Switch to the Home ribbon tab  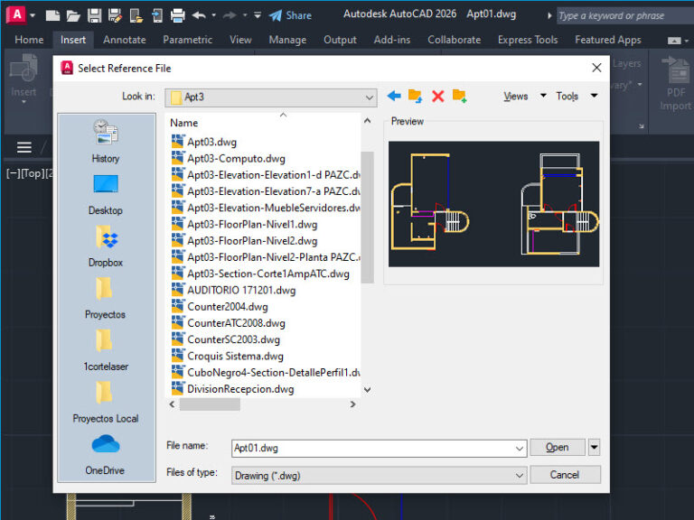29,40
